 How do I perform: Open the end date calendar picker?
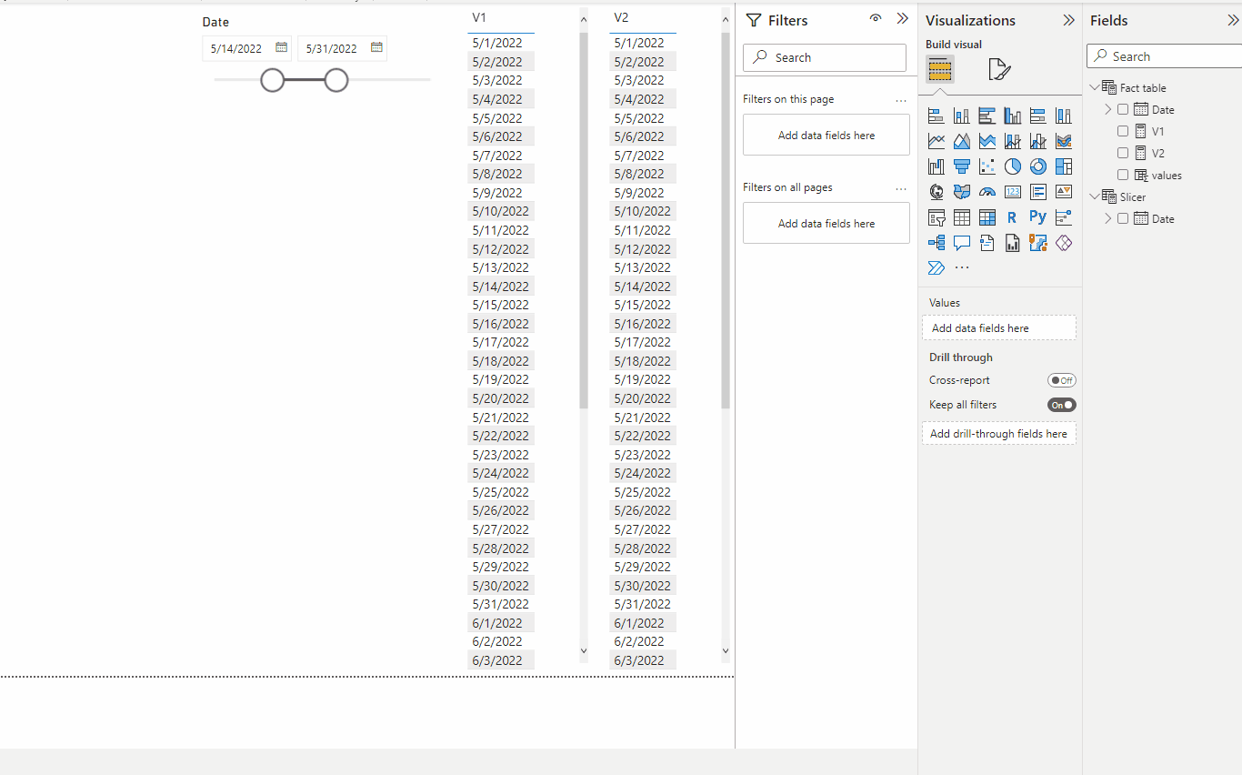coord(376,47)
